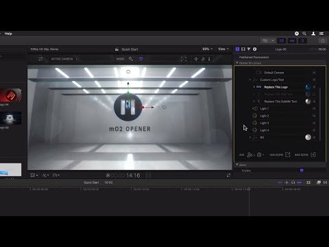
Task: Toggle the inspector panel layout button
Action: click(x=303, y=40)
